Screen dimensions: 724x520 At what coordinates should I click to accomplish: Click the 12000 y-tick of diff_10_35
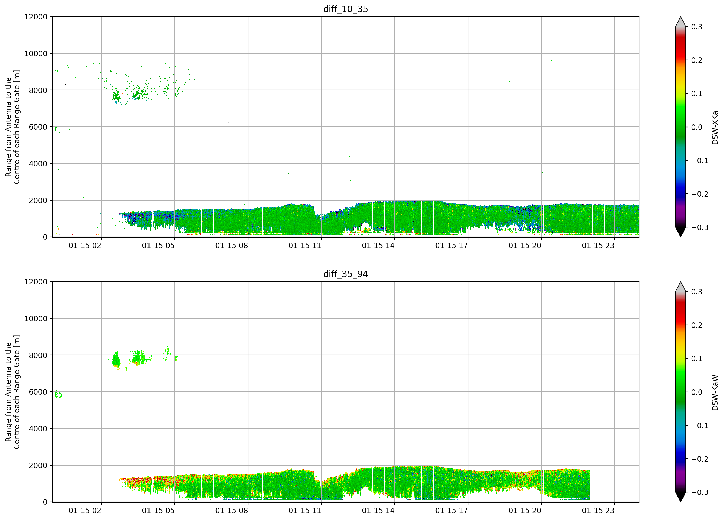[36, 17]
